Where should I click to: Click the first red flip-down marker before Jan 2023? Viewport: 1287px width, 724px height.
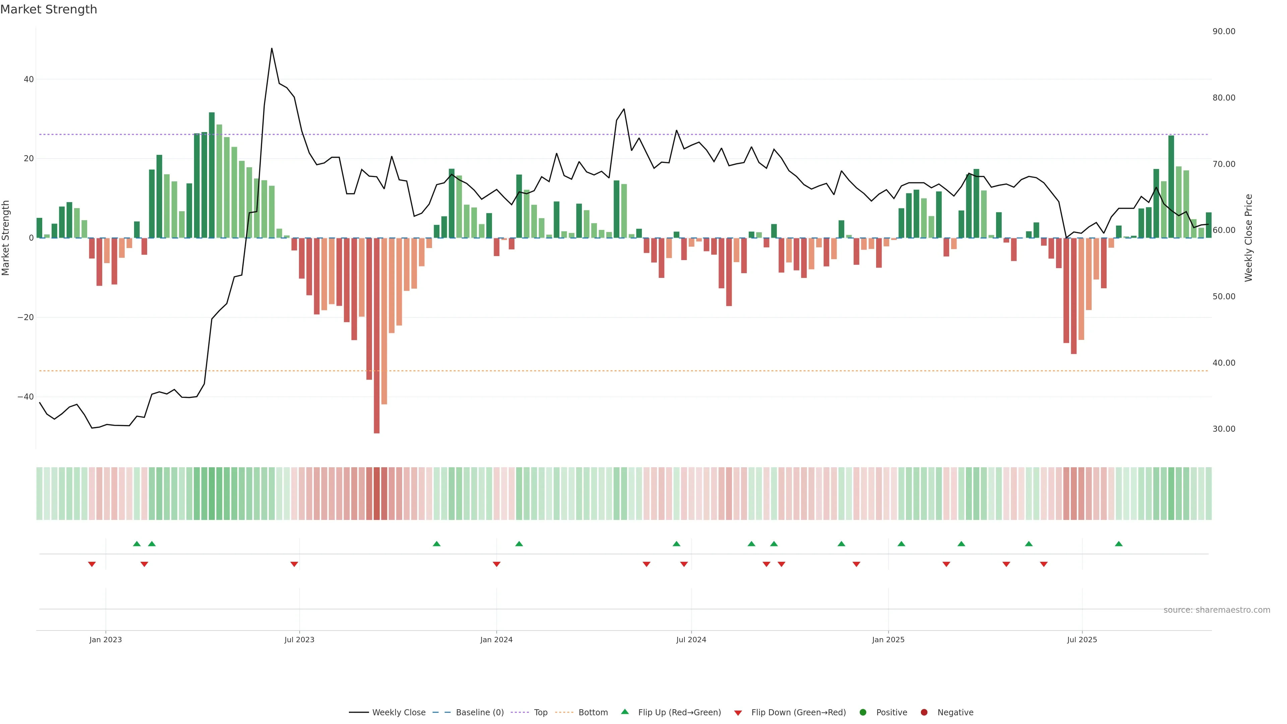point(92,564)
